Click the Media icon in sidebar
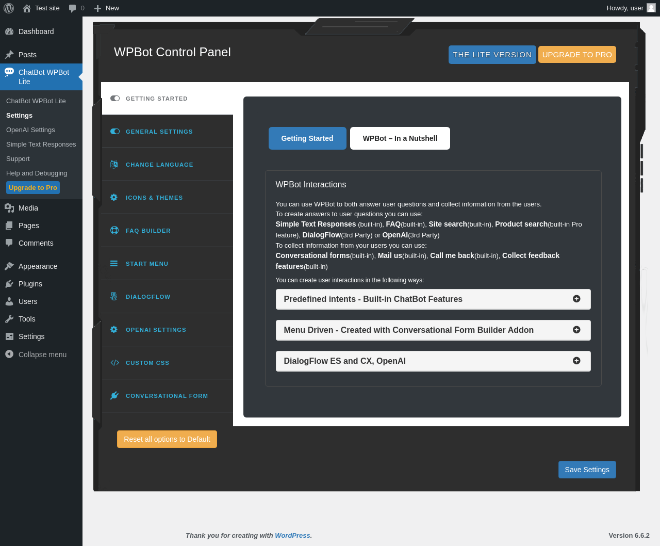The image size is (660, 546). 9,208
